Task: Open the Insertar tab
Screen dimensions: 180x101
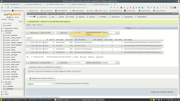Action: 70,17
